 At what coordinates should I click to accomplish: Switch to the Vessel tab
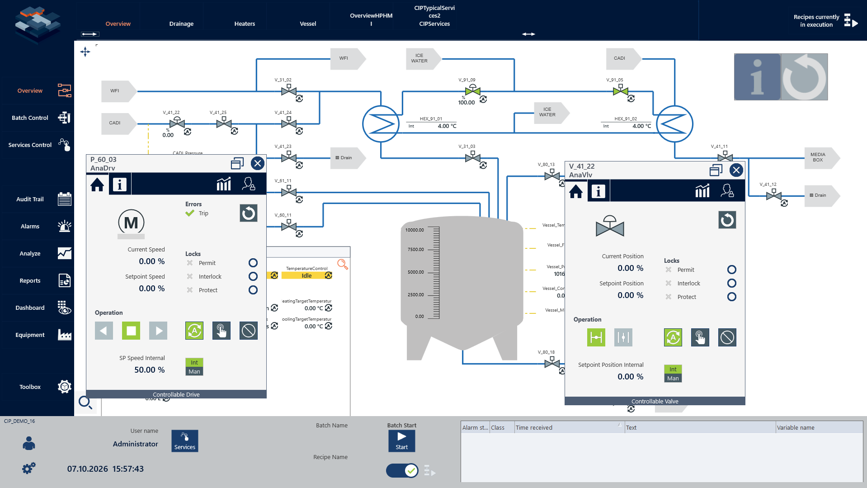(308, 24)
